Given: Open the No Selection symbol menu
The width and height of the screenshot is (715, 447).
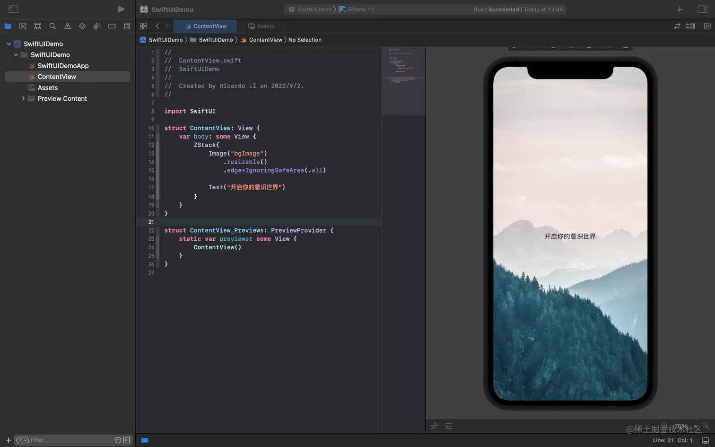Looking at the screenshot, I should click(x=305, y=40).
